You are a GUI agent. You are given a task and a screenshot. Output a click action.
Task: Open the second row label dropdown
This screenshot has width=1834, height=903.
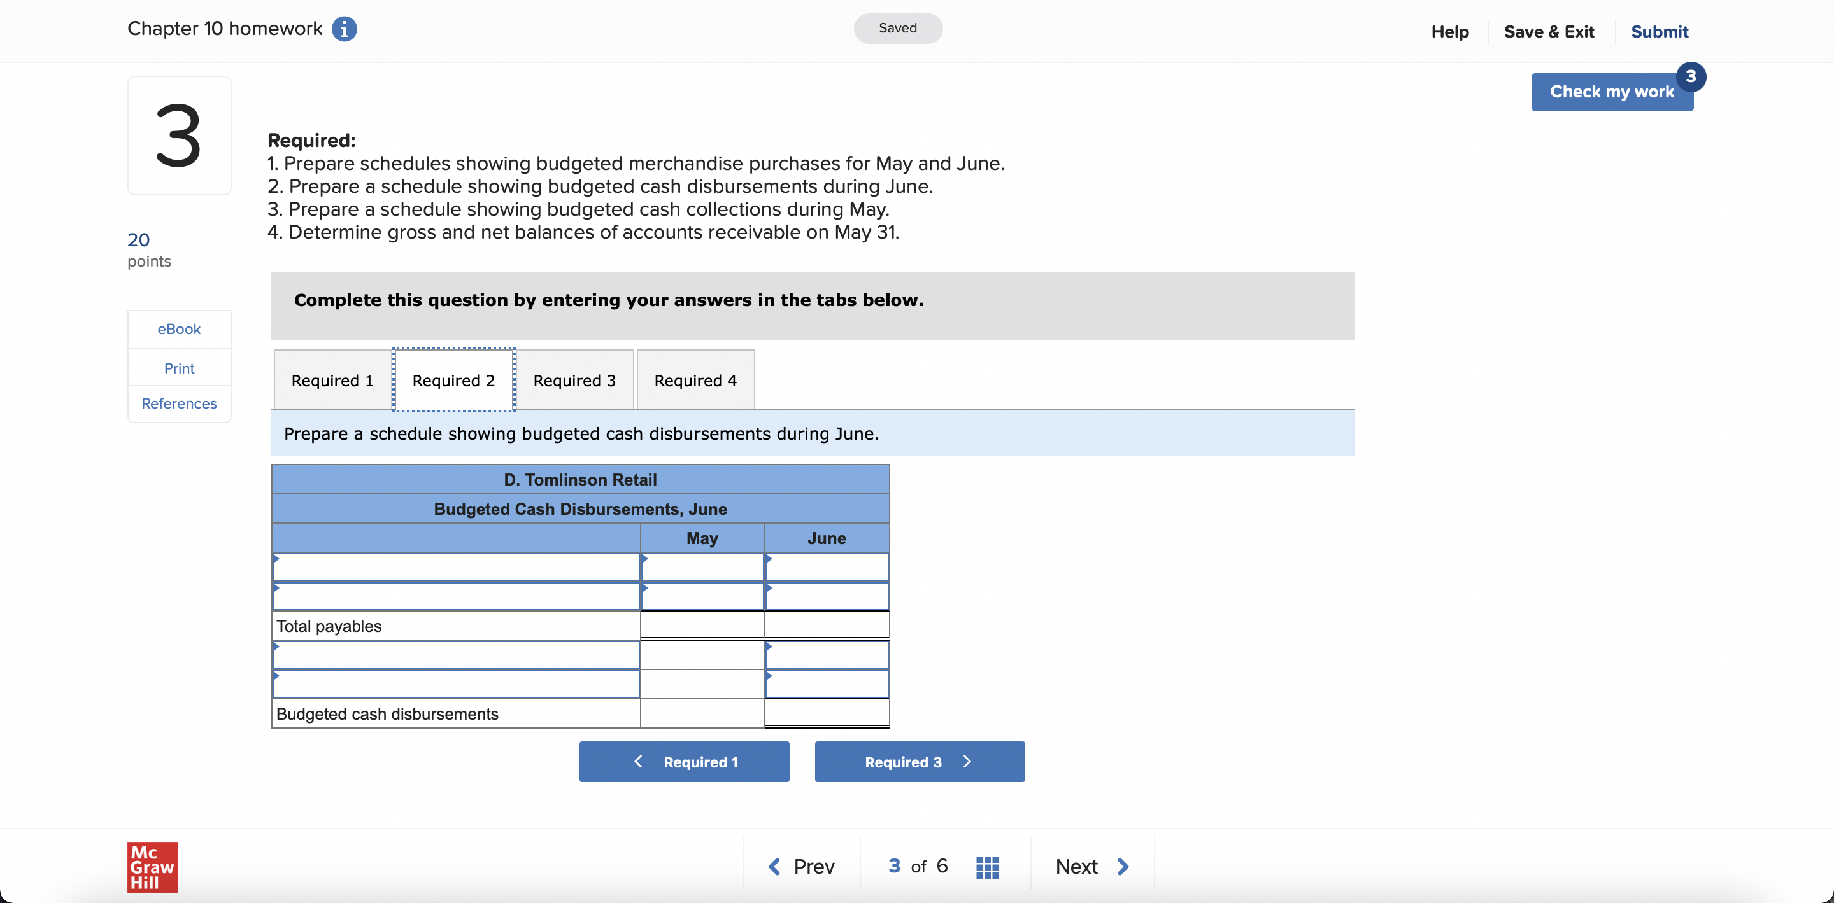coord(456,597)
